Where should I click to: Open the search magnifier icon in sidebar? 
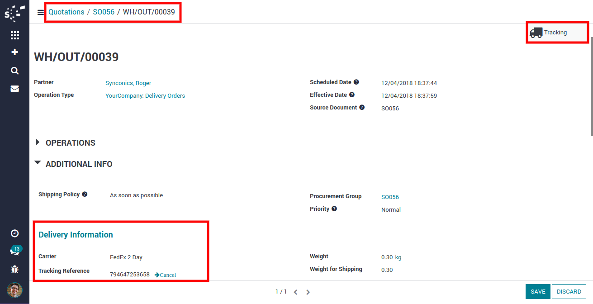click(x=14, y=71)
